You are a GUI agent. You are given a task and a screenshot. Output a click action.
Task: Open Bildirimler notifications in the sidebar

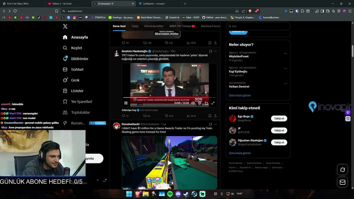pyautogui.click(x=76, y=59)
